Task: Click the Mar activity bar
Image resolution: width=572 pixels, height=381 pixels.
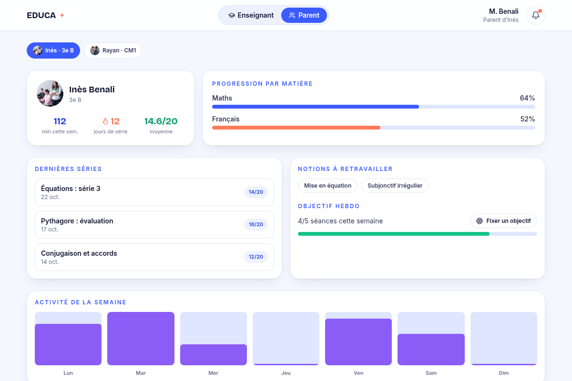Action: pyautogui.click(x=141, y=339)
